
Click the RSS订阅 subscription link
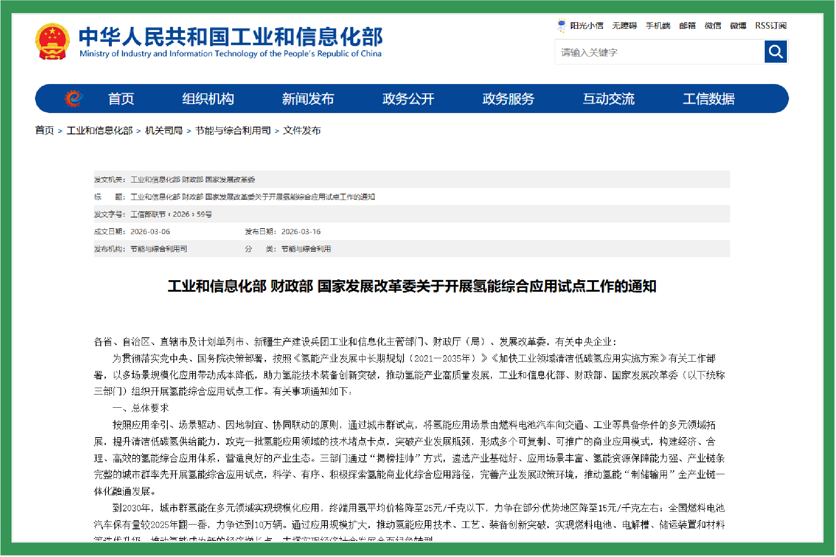(x=771, y=26)
